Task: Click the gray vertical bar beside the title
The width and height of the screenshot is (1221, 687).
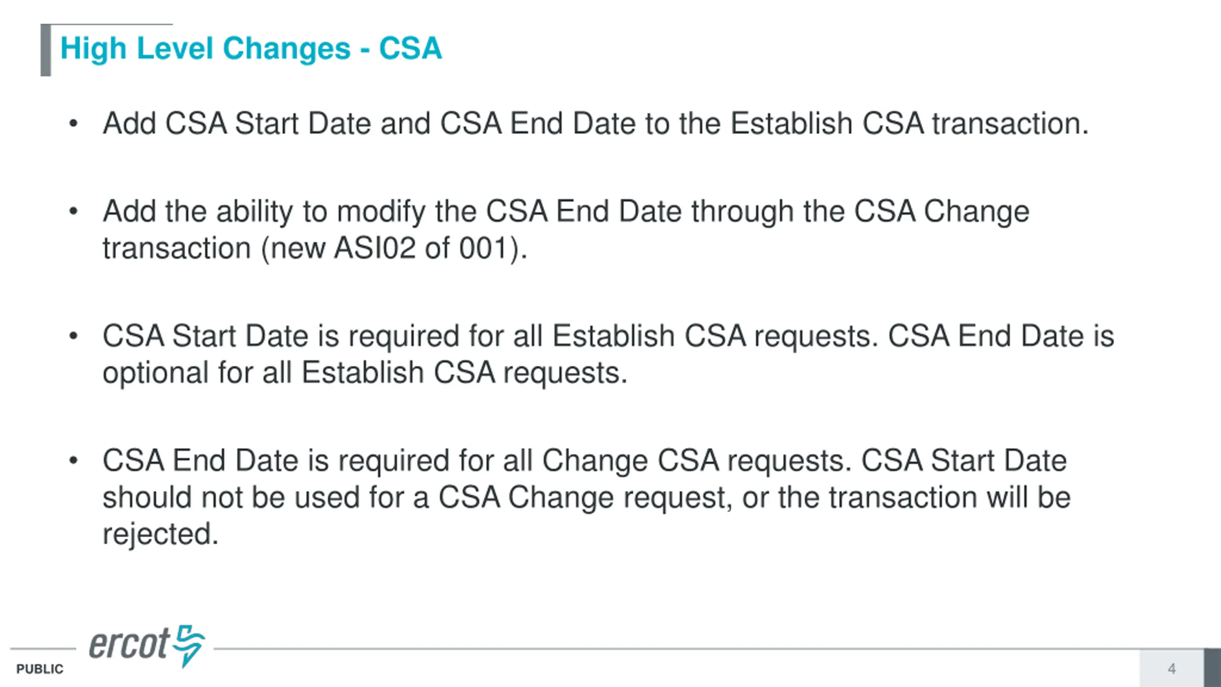Action: click(46, 50)
